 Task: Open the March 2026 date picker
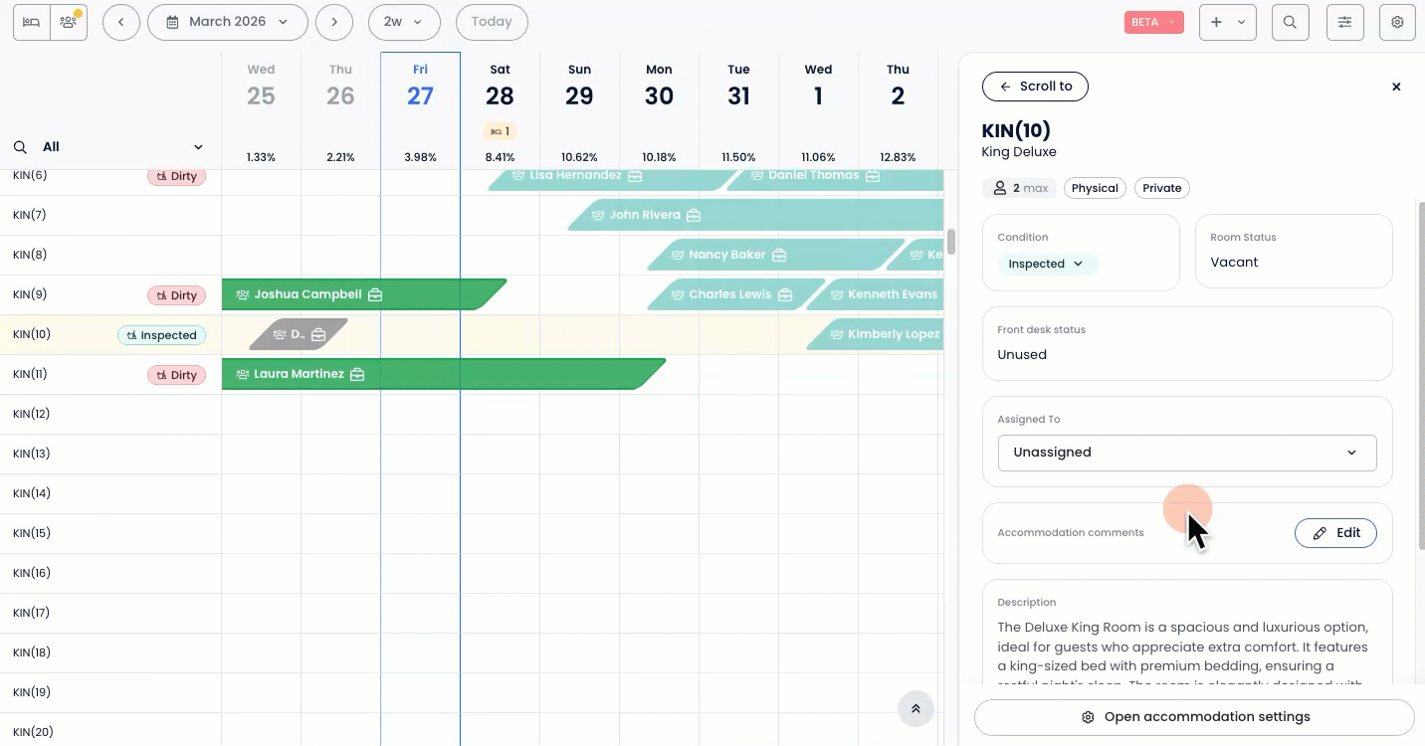227,22
